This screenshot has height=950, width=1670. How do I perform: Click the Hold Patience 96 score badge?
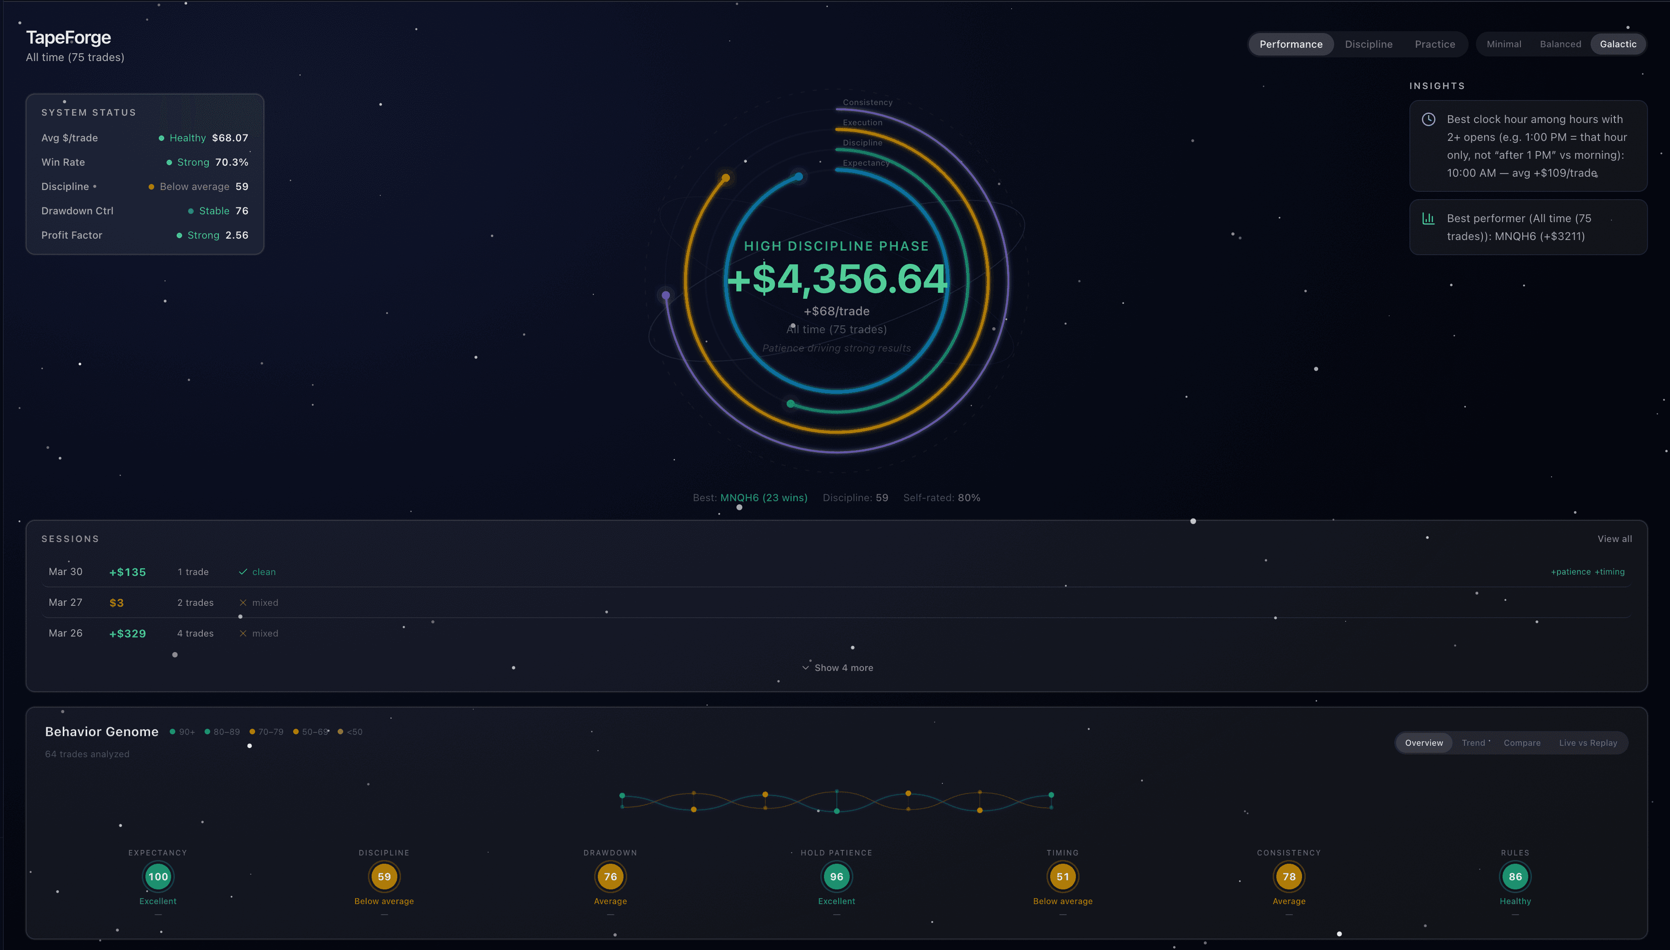pyautogui.click(x=836, y=876)
